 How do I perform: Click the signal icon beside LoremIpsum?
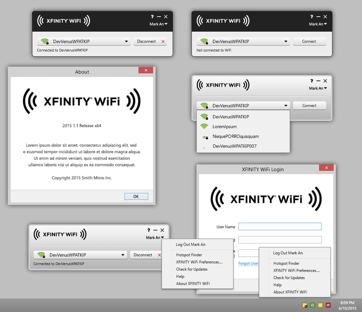(204, 126)
